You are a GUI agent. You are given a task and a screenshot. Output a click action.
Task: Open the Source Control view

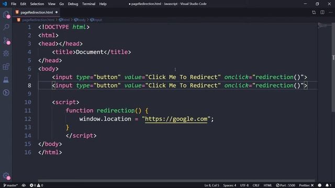pos(6,41)
